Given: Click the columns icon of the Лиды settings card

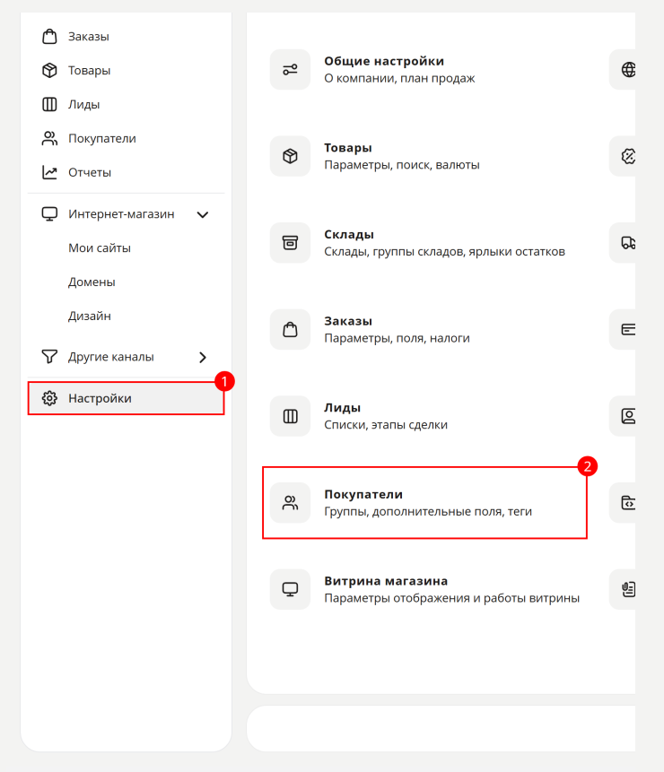Looking at the screenshot, I should [x=290, y=416].
